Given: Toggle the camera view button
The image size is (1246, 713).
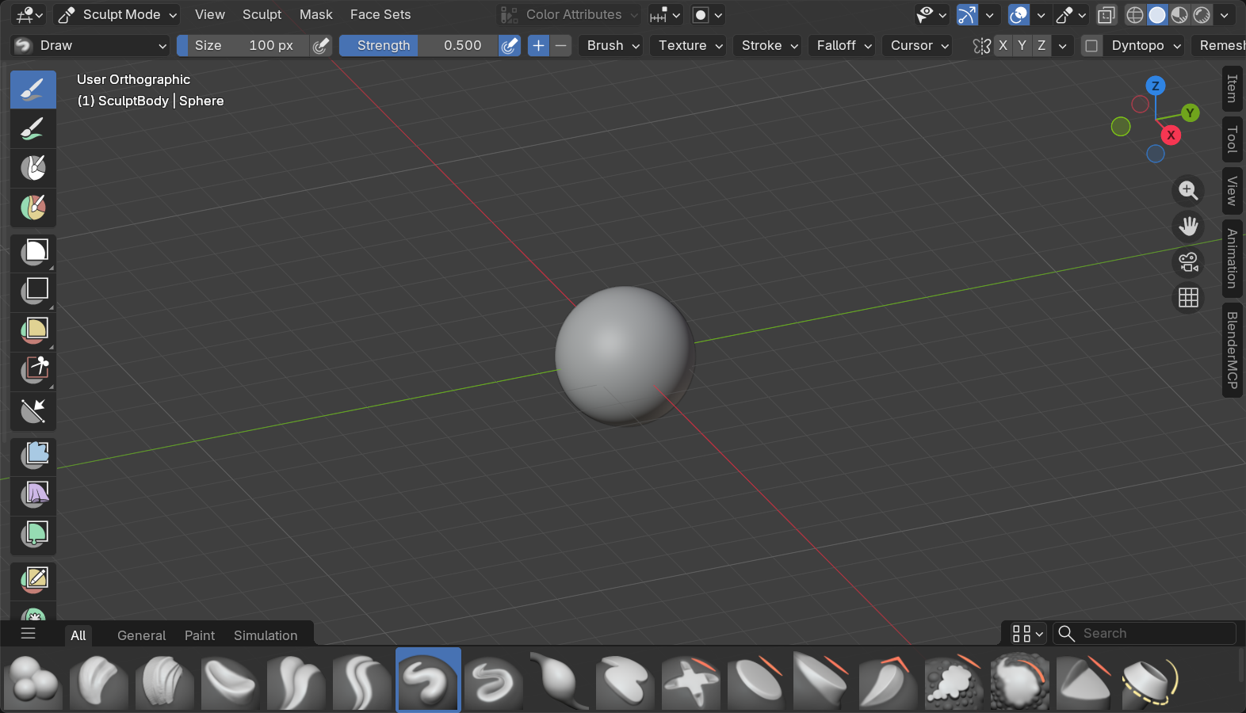Looking at the screenshot, I should point(1188,262).
